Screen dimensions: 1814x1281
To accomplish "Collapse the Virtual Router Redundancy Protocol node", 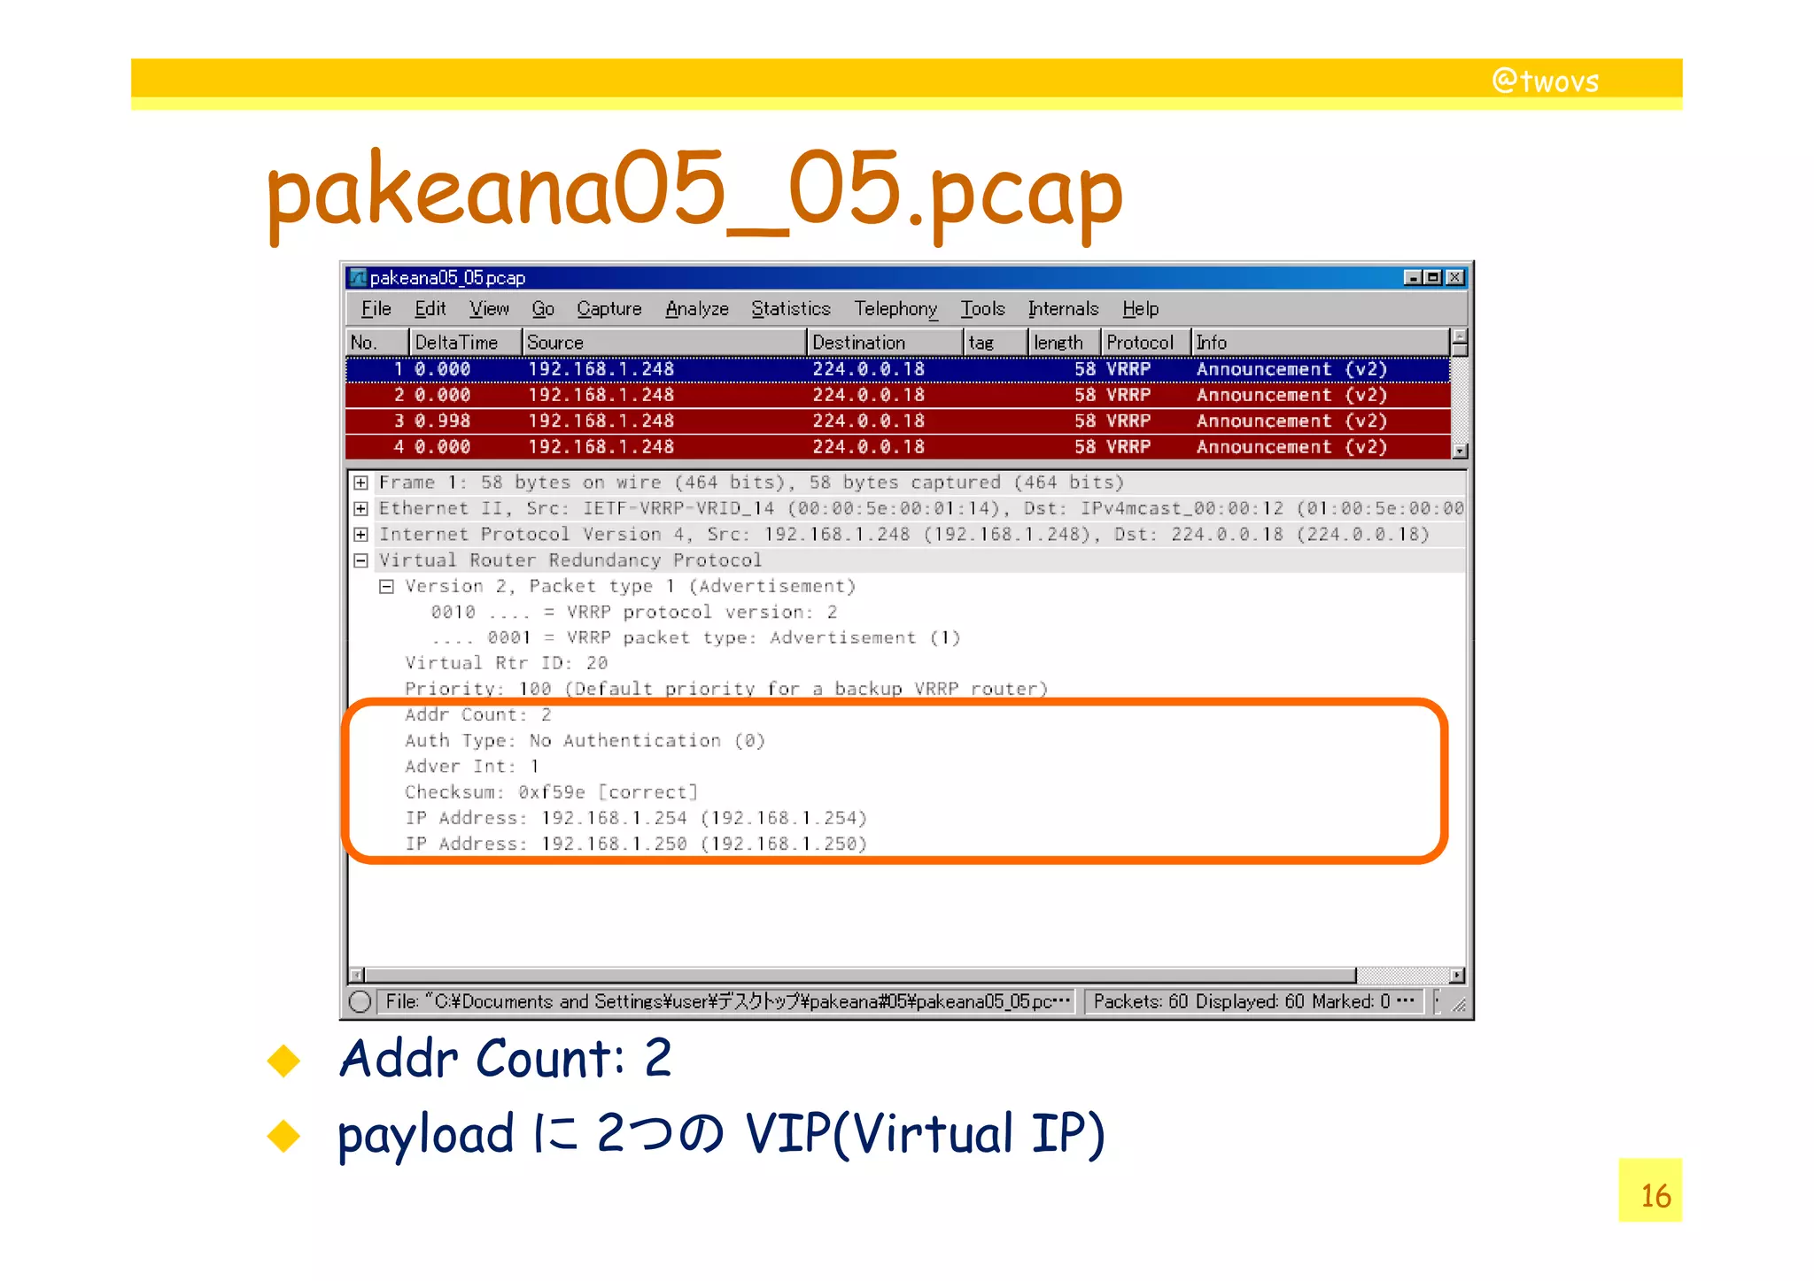I will [360, 559].
